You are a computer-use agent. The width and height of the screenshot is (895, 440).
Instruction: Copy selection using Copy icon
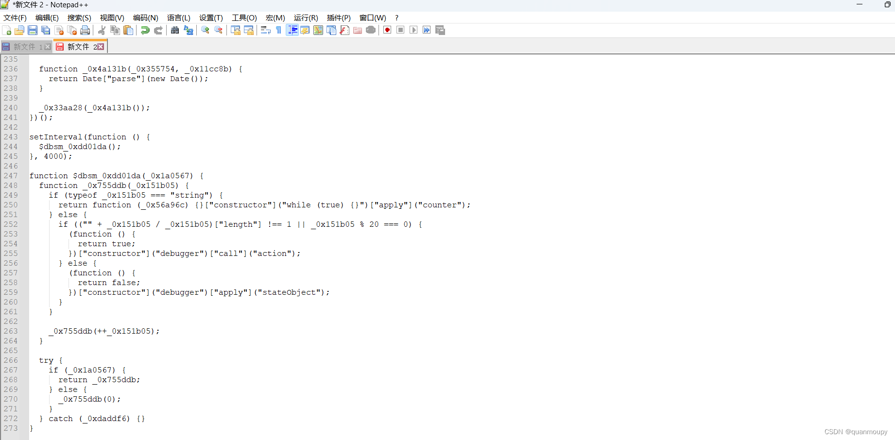pyautogui.click(x=115, y=30)
